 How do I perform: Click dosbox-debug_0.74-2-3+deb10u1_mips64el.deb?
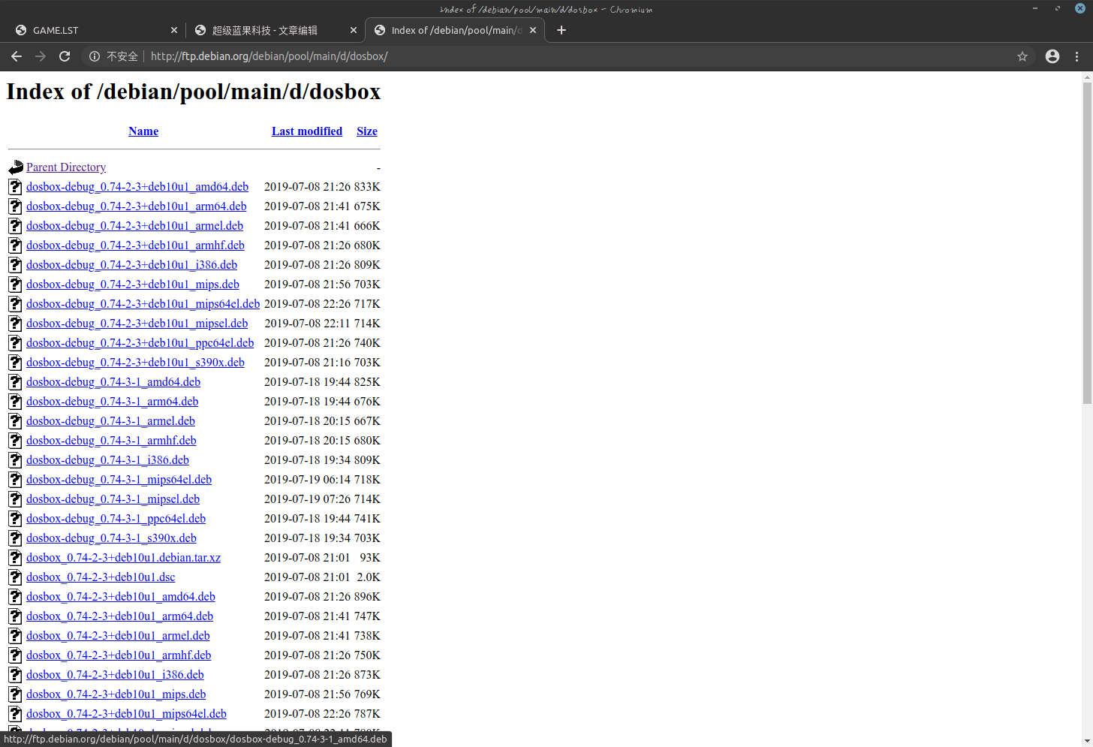click(x=143, y=304)
